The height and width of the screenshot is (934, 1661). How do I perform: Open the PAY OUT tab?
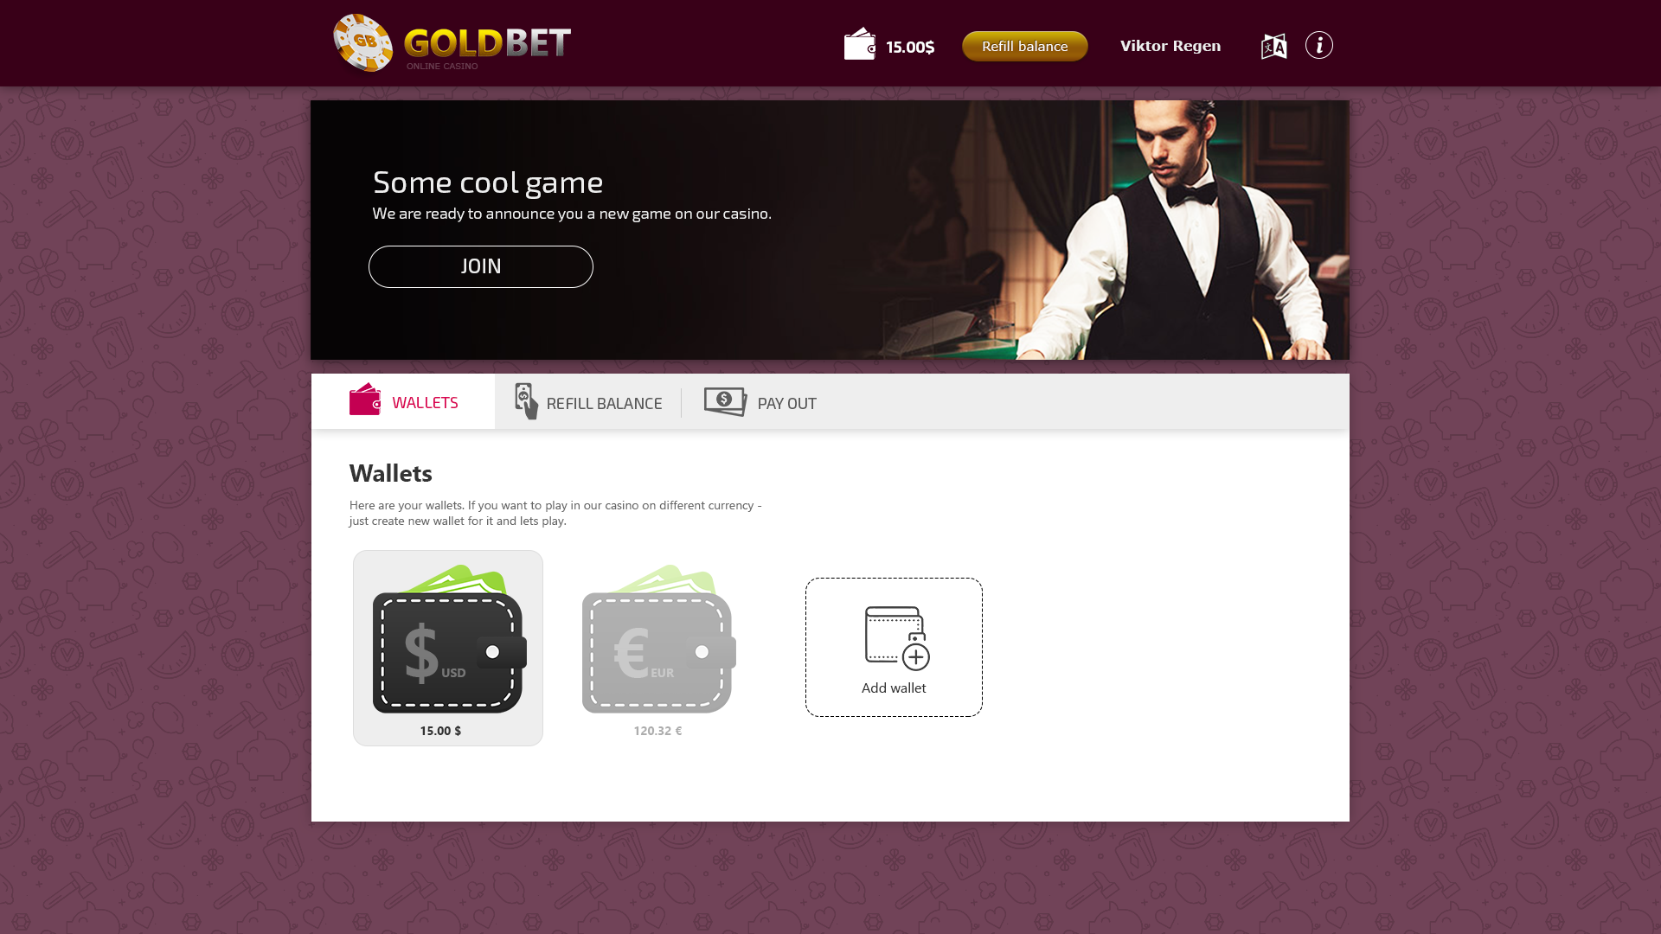760,402
